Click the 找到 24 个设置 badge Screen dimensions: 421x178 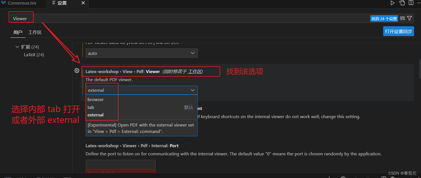[384, 19]
